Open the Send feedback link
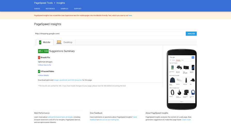Image resolution: width=231 pixels, height=132 pixels. coord(135,117)
